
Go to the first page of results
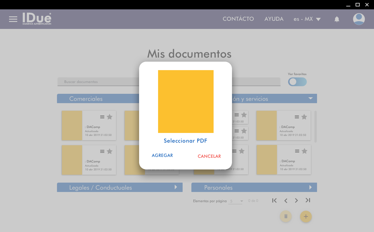pos(274,200)
